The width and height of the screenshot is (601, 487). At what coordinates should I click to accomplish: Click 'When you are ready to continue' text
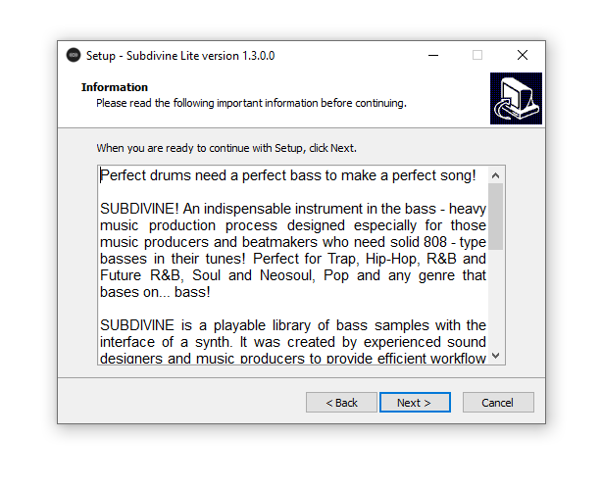point(226,148)
